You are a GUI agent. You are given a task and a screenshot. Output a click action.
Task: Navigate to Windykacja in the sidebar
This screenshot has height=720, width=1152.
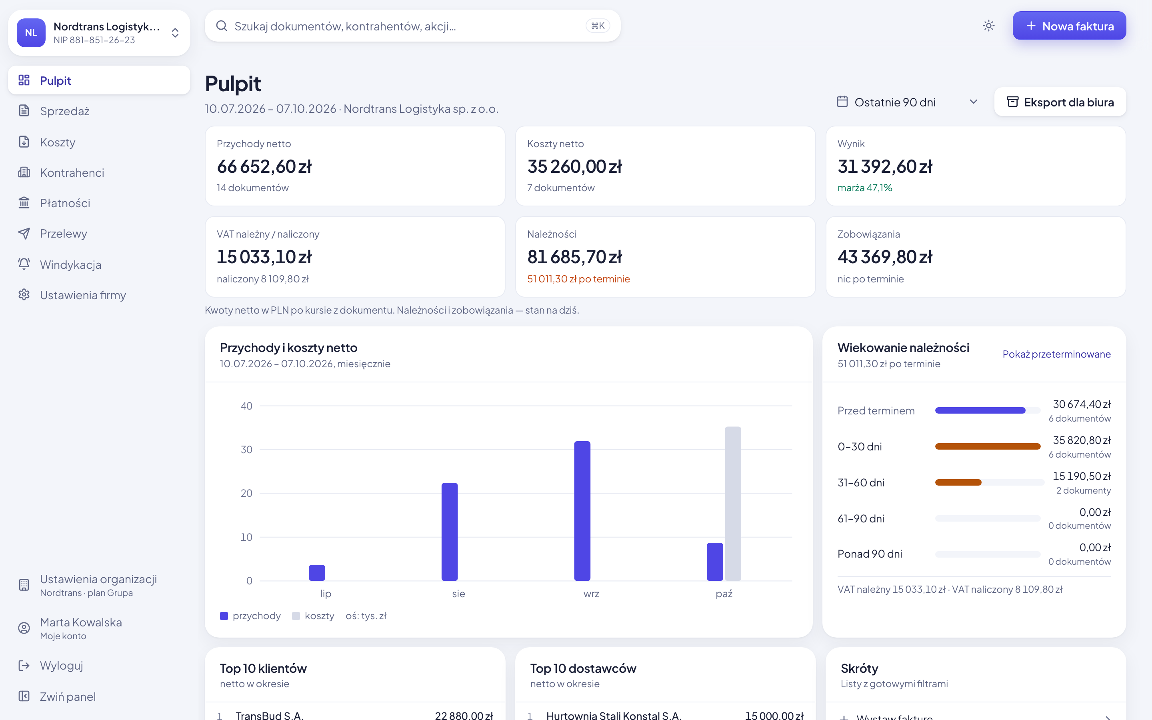99,264
